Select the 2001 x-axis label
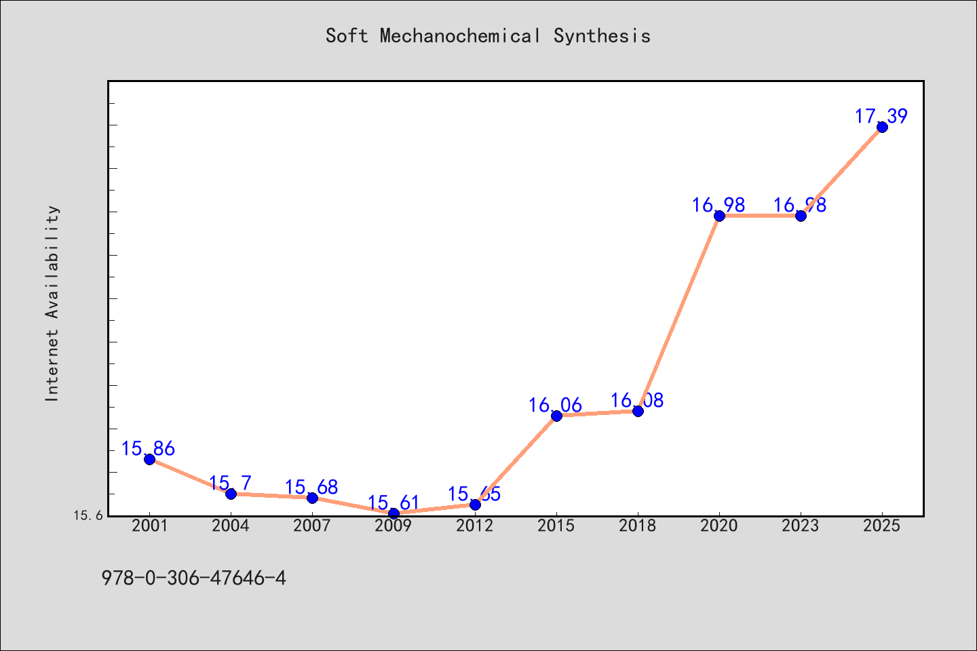This screenshot has height=651, width=977. tap(149, 526)
